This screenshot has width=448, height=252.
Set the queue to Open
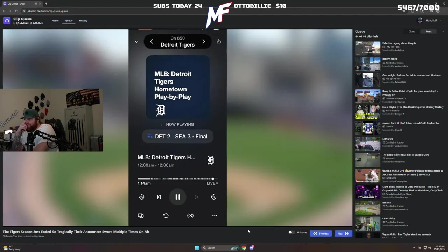428,31
